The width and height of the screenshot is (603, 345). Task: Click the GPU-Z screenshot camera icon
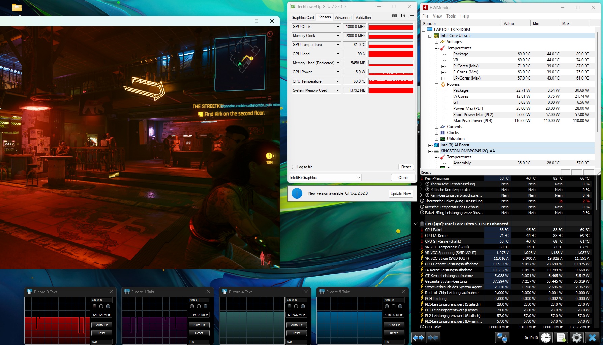tap(394, 16)
